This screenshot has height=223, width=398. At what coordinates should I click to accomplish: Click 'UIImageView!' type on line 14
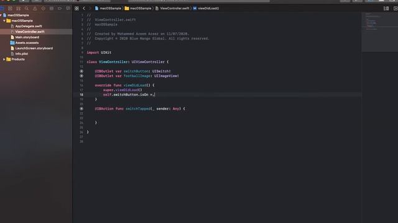[167, 76]
